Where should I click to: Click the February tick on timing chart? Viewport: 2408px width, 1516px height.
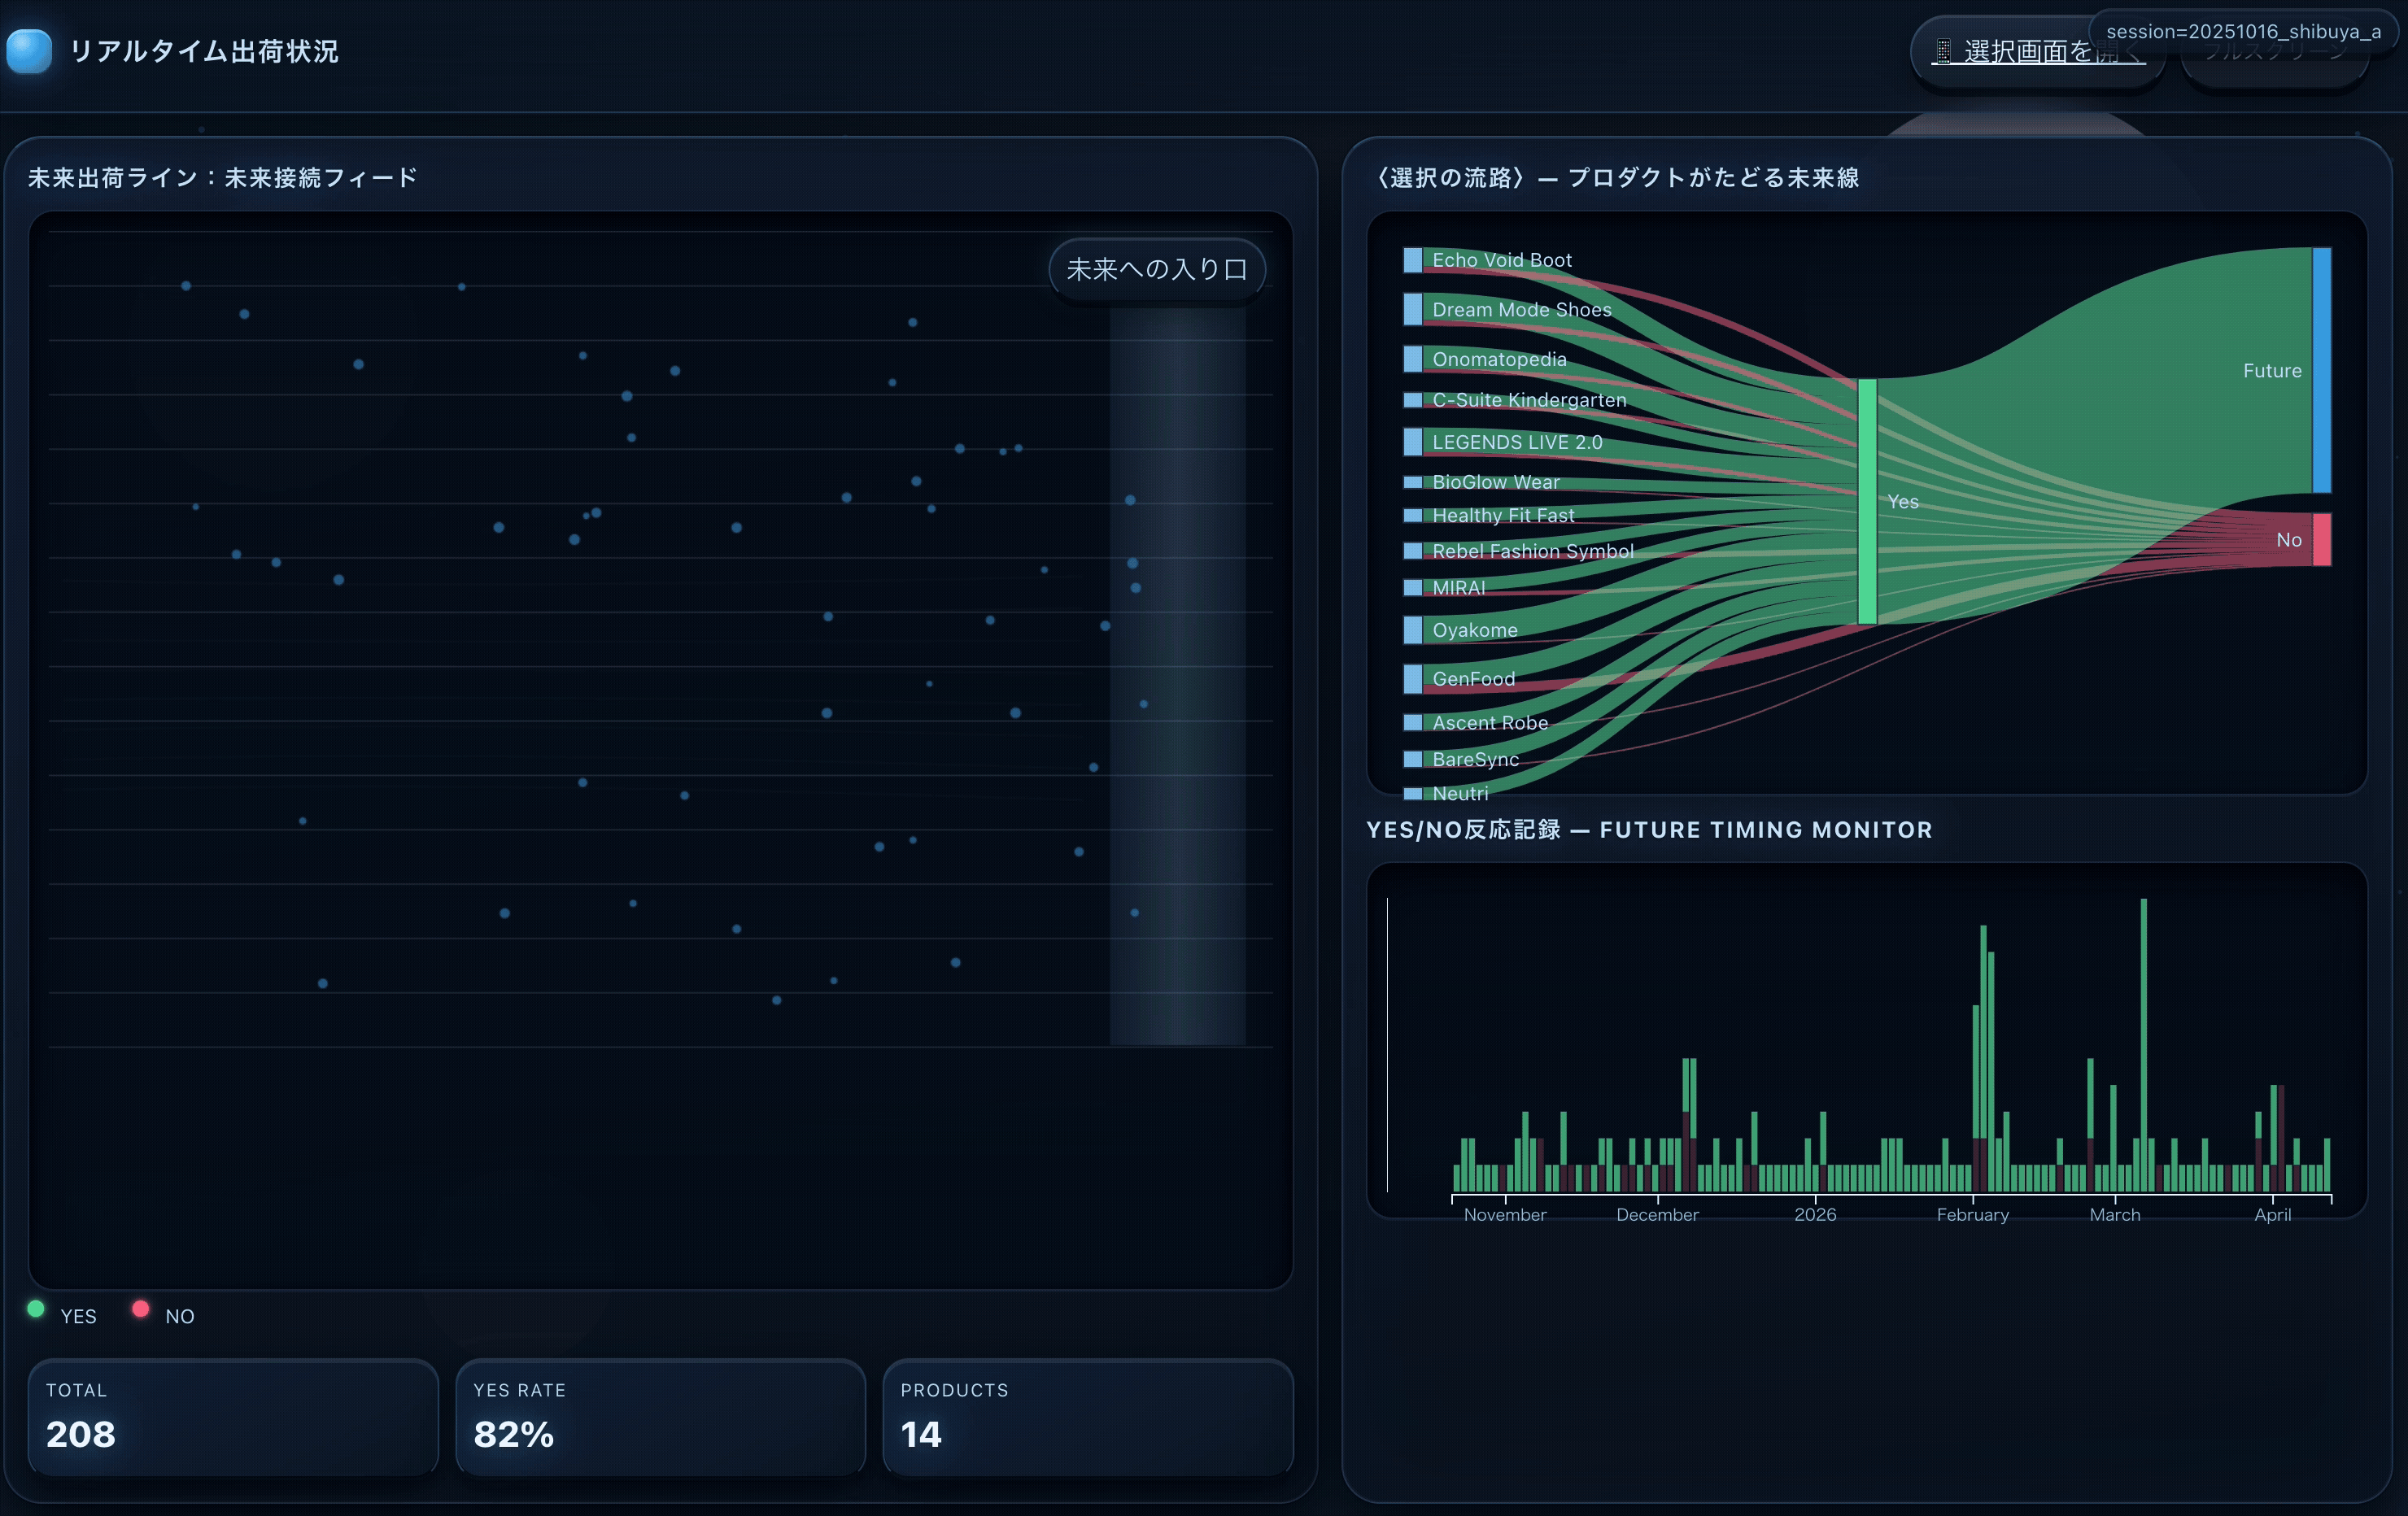[1972, 1214]
